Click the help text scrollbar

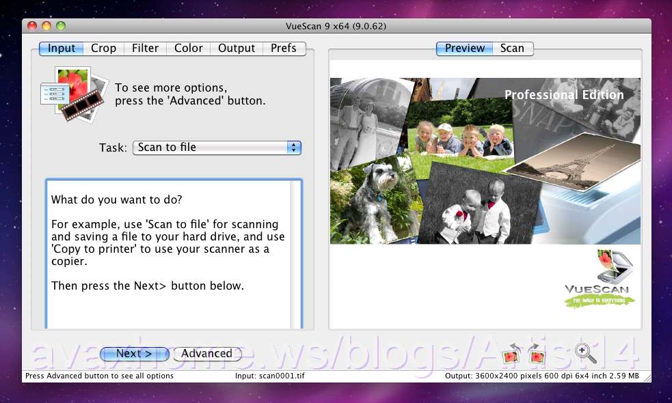[x=295, y=254]
